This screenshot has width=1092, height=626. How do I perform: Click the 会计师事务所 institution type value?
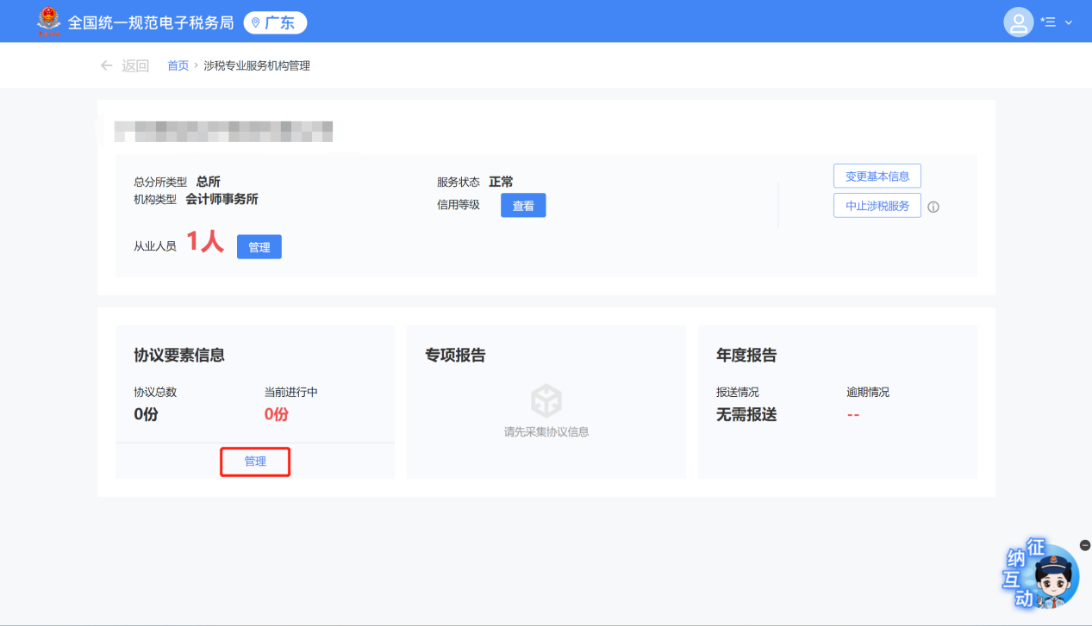pos(222,199)
